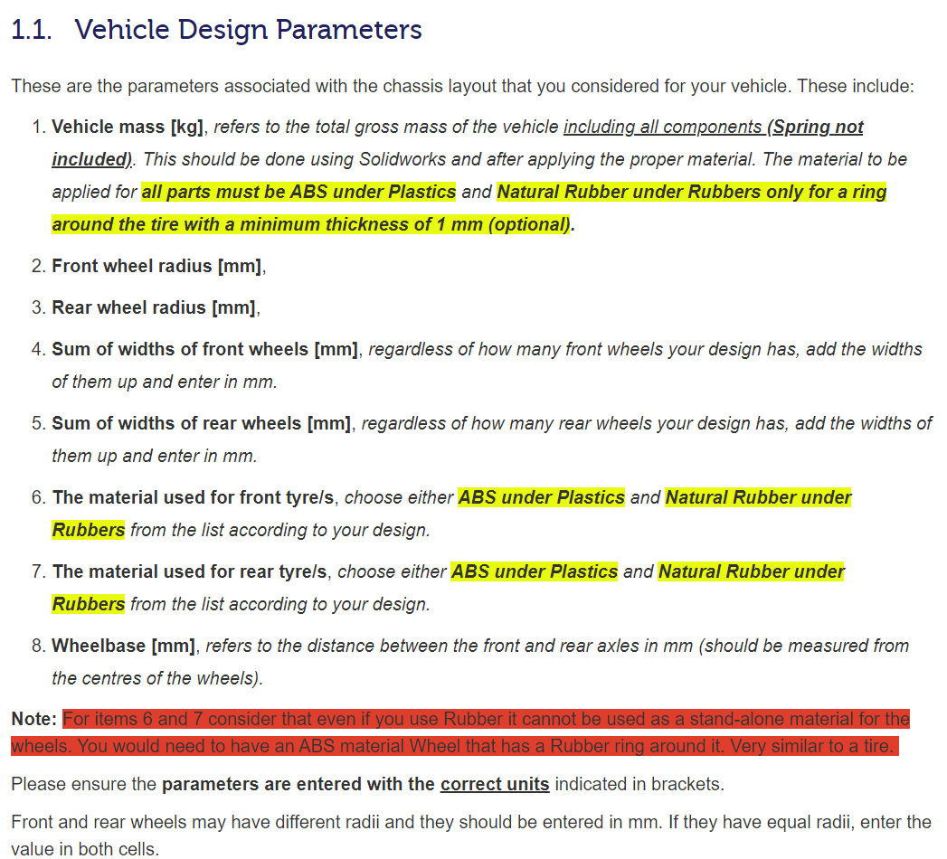Image resolution: width=947 pixels, height=859 pixels.
Task: Select 'Sum of widths of rear wheels [mm]'
Action: (x=201, y=423)
